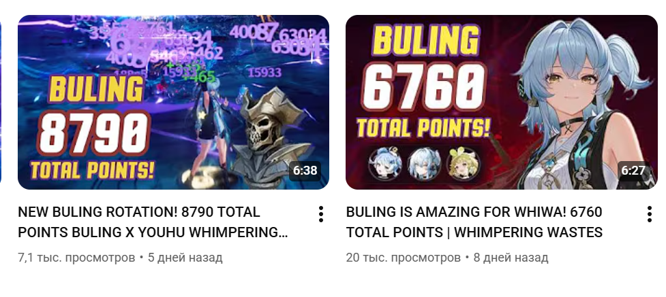Viewport: 666px width, 297px height.
Task: Click the blue-haired avatar icon in thumbnail
Action: tap(385, 163)
